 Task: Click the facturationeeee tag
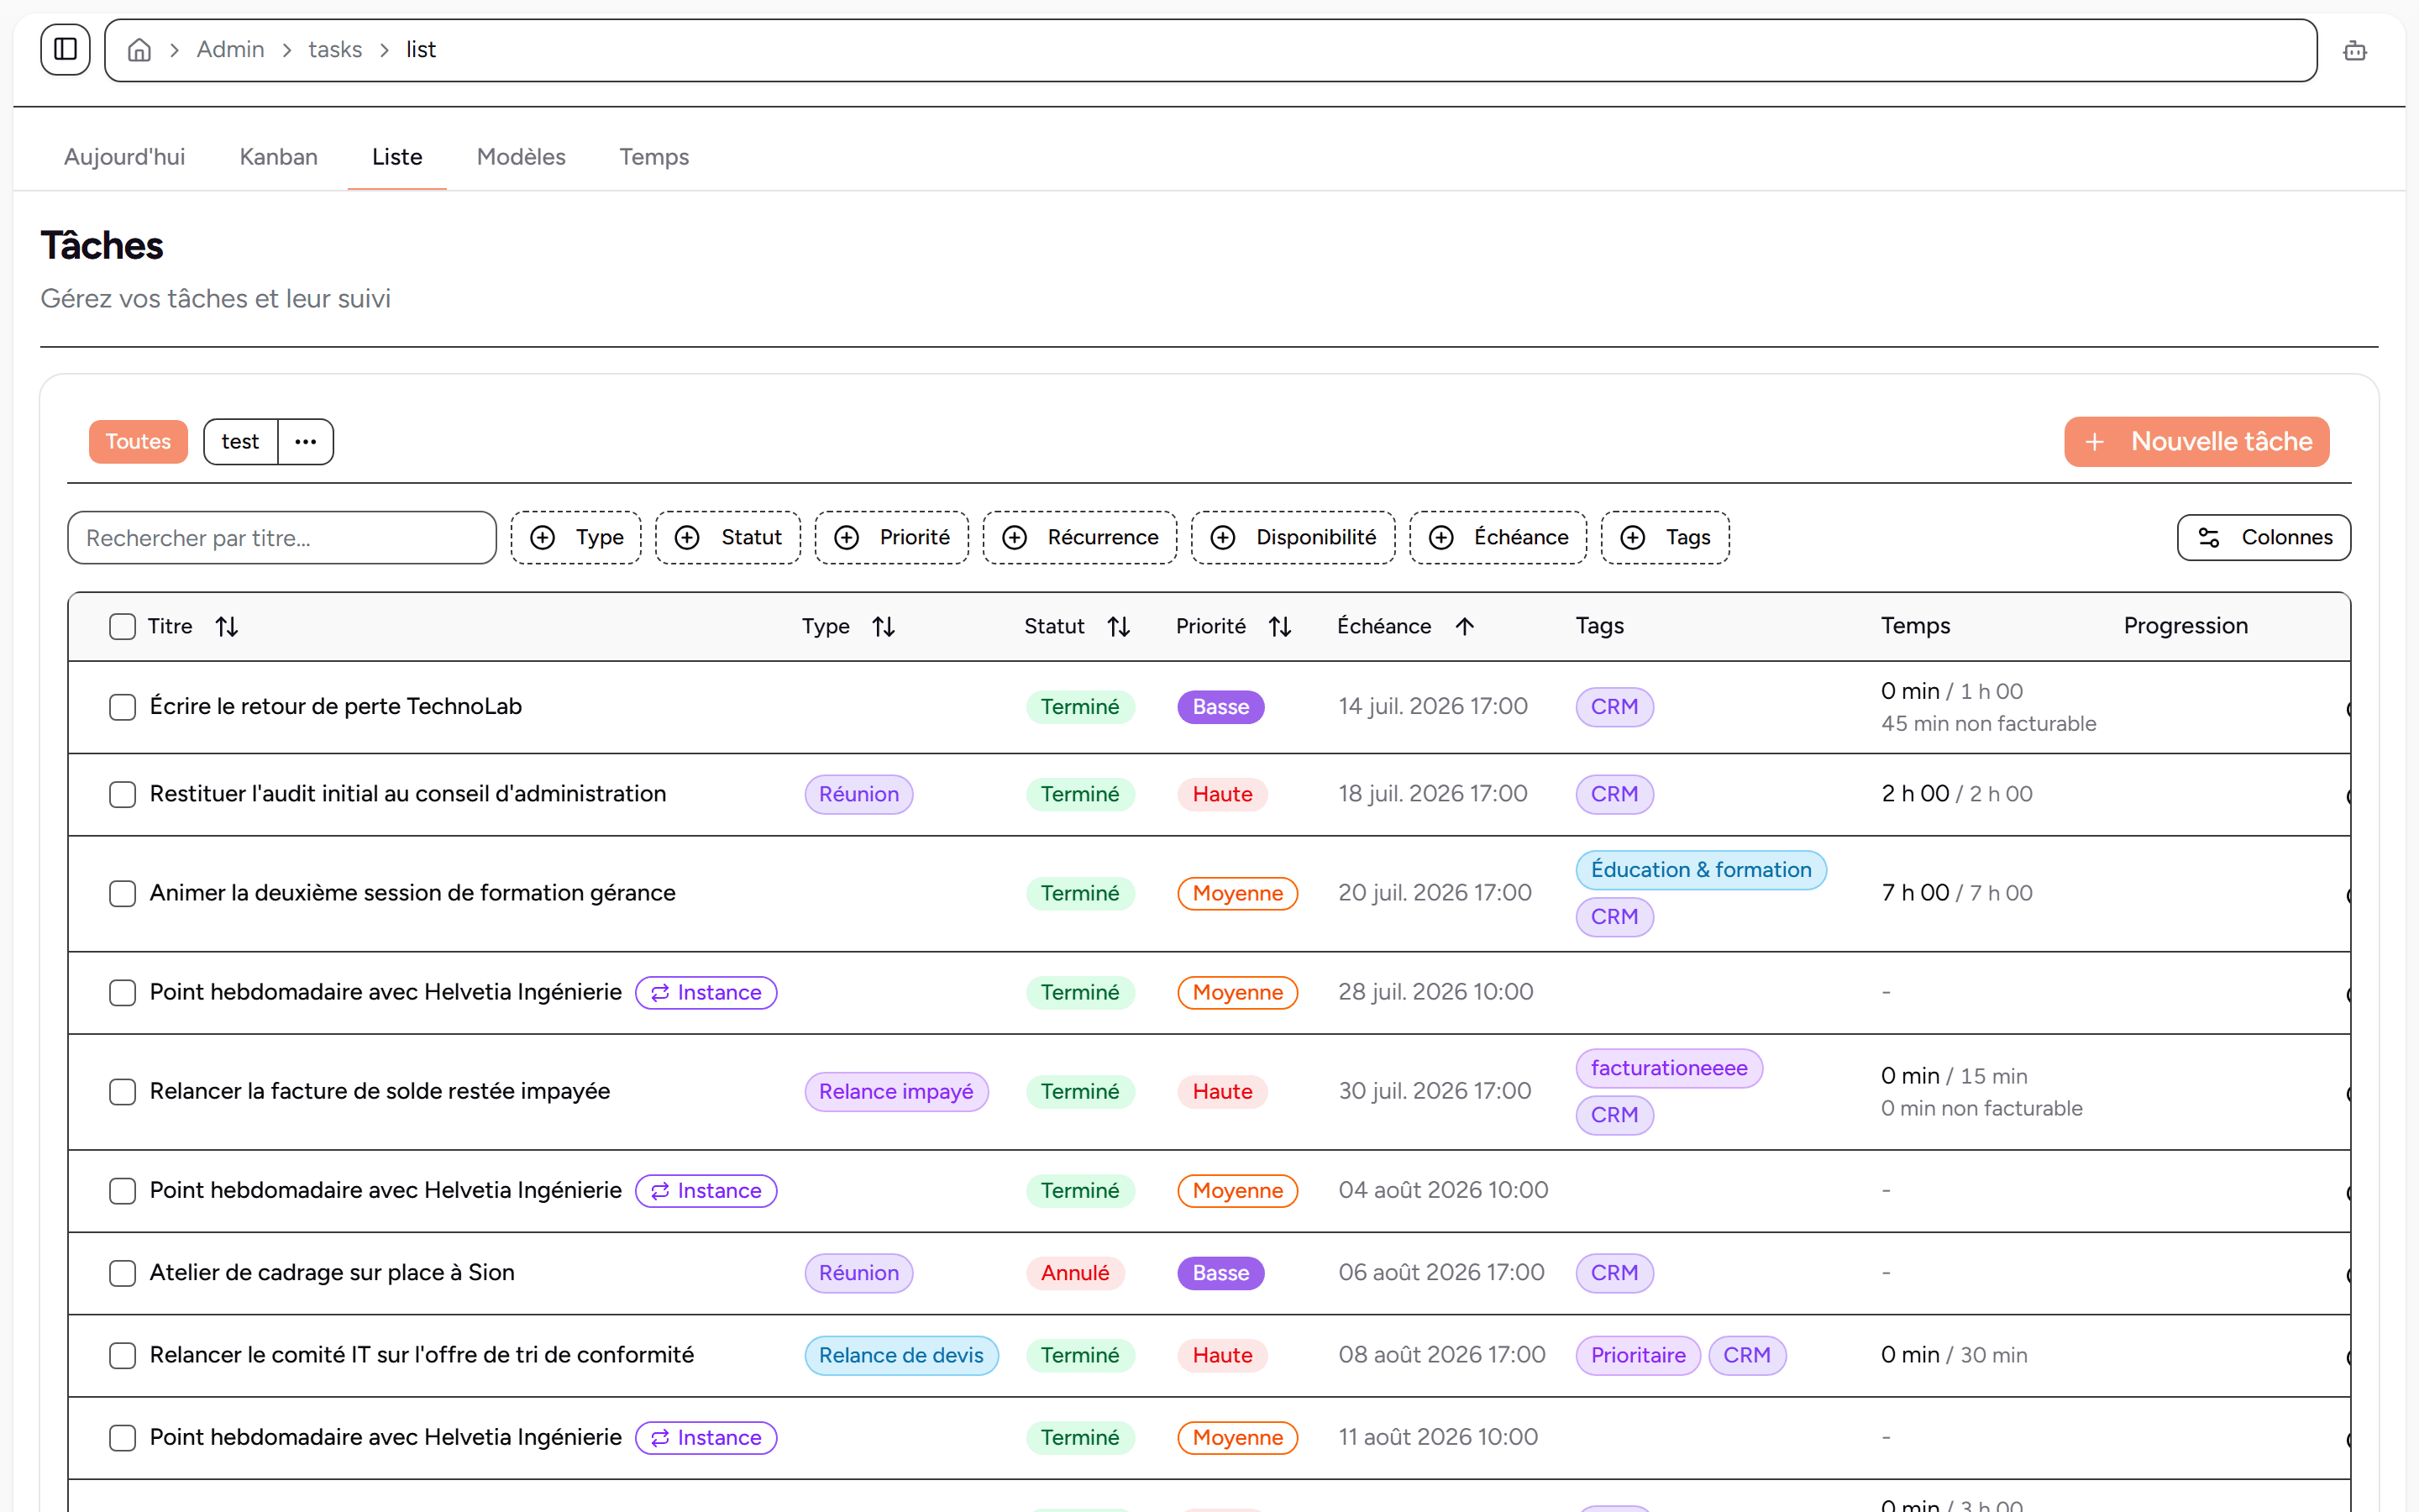pyautogui.click(x=1669, y=1069)
